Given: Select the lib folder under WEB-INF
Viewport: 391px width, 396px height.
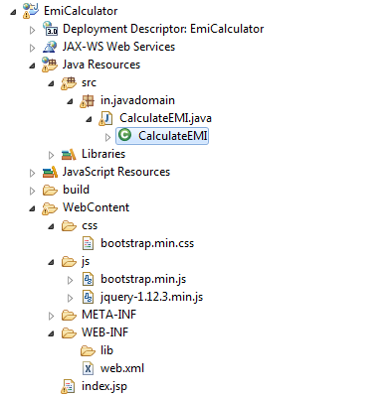Looking at the screenshot, I should [x=106, y=350].
